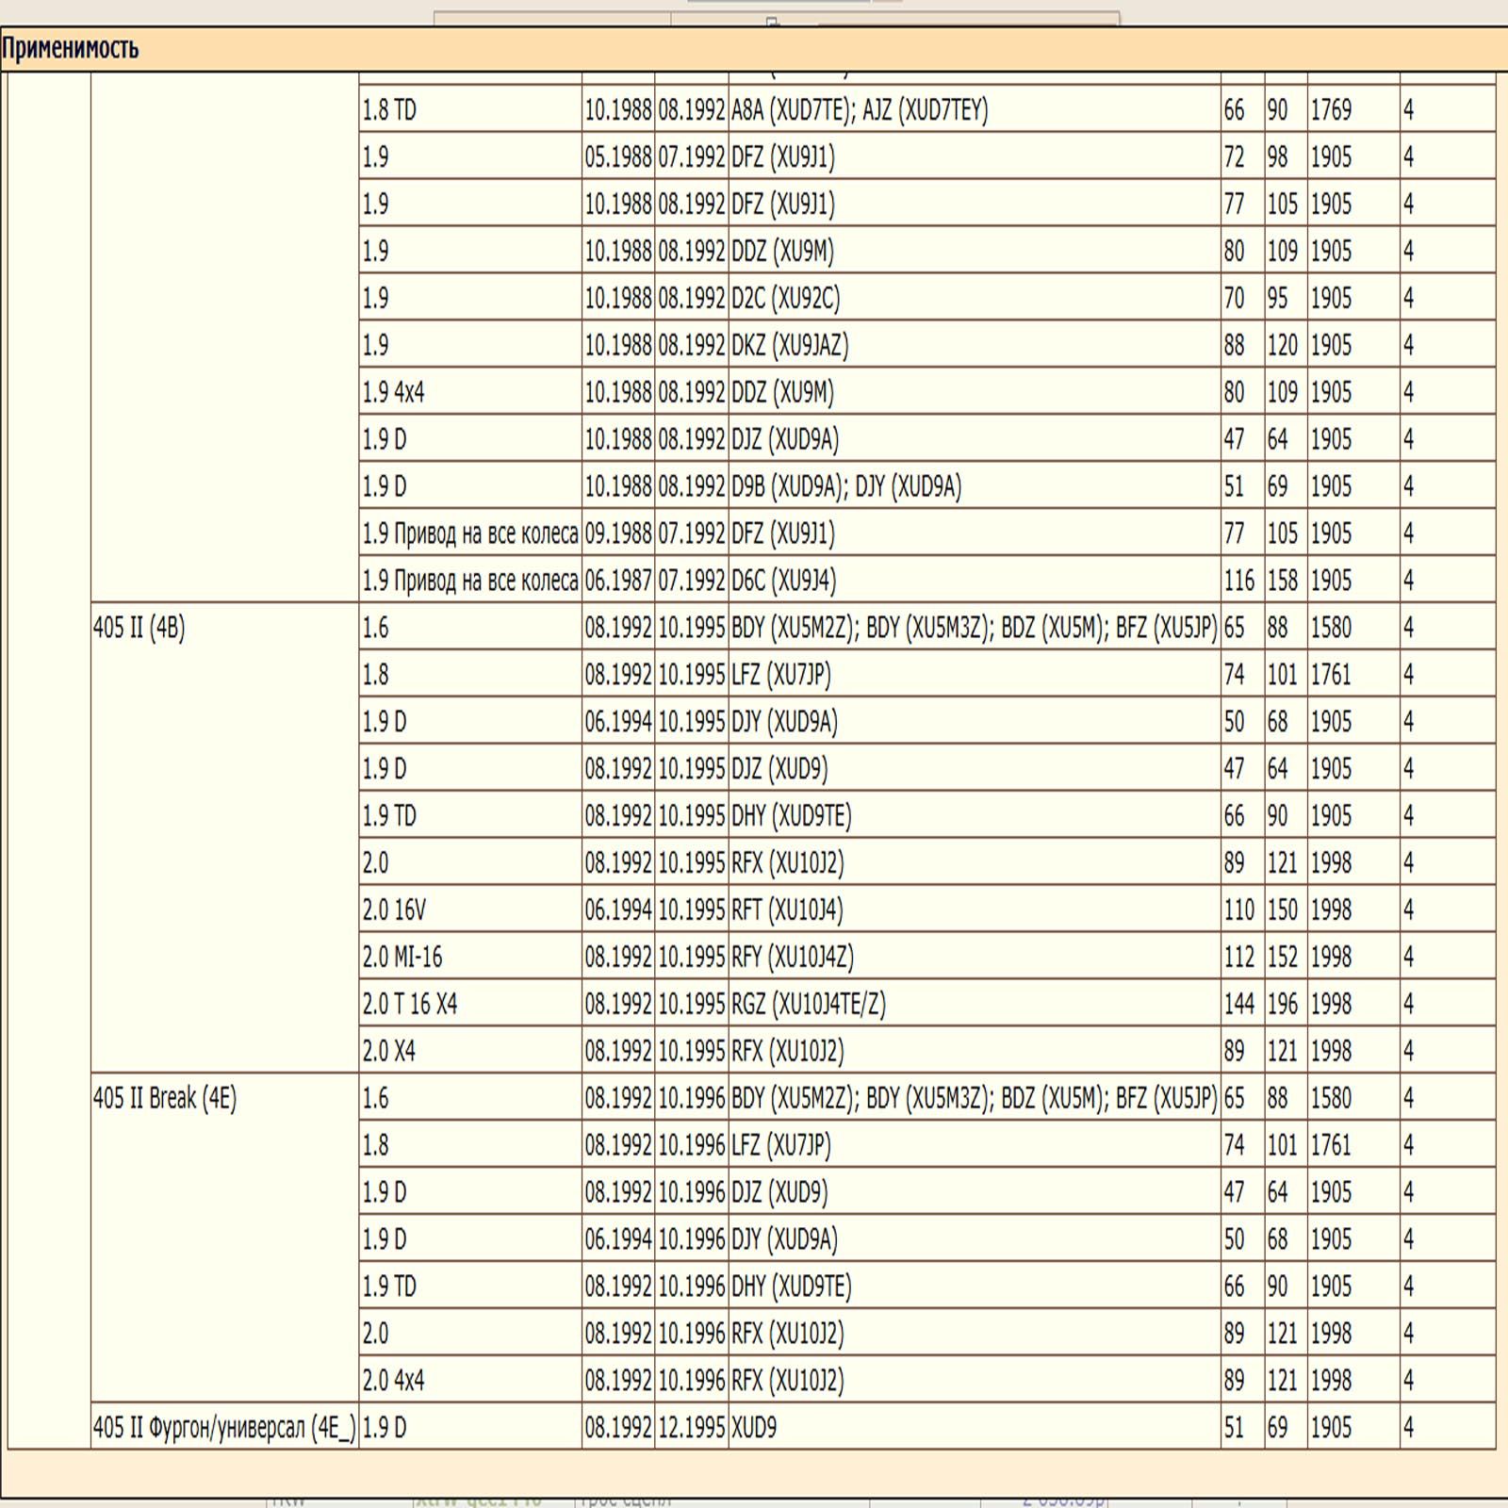Click the 1.8 TD engine cell

tap(389, 110)
